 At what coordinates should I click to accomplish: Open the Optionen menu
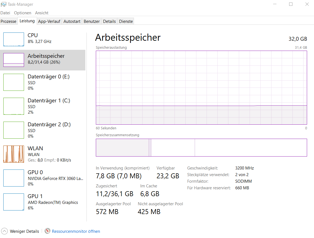pos(23,13)
